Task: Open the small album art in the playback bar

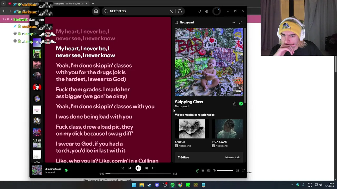Action: pyautogui.click(x=37, y=170)
